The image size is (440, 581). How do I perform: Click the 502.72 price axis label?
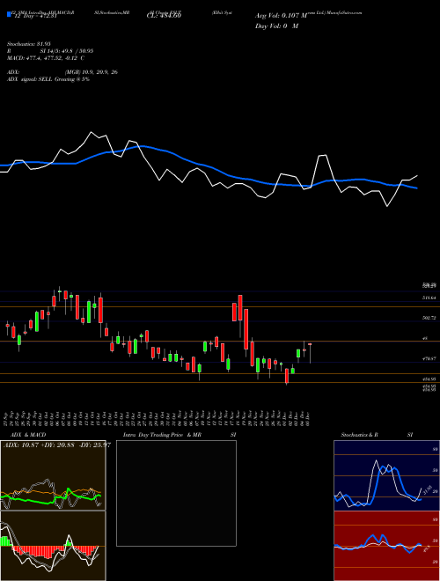tap(429, 318)
